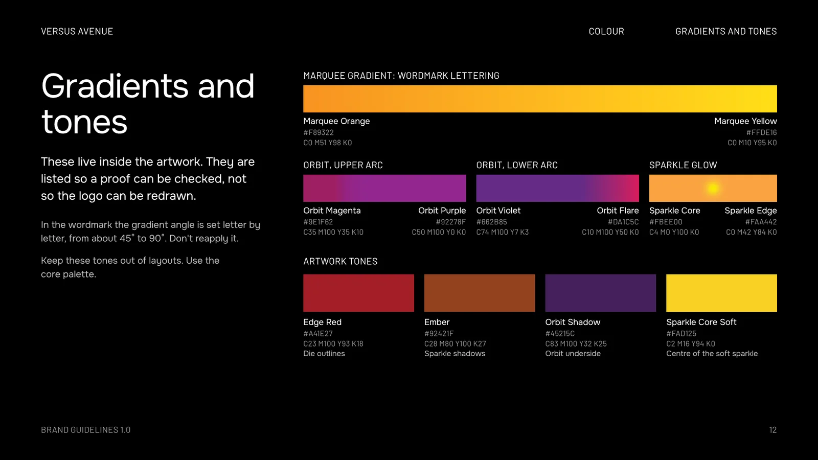Click the 'MARQUEE GRADIENT: WORDMARK LETTERING' heading
Image resolution: width=818 pixels, height=460 pixels.
pyautogui.click(x=401, y=76)
